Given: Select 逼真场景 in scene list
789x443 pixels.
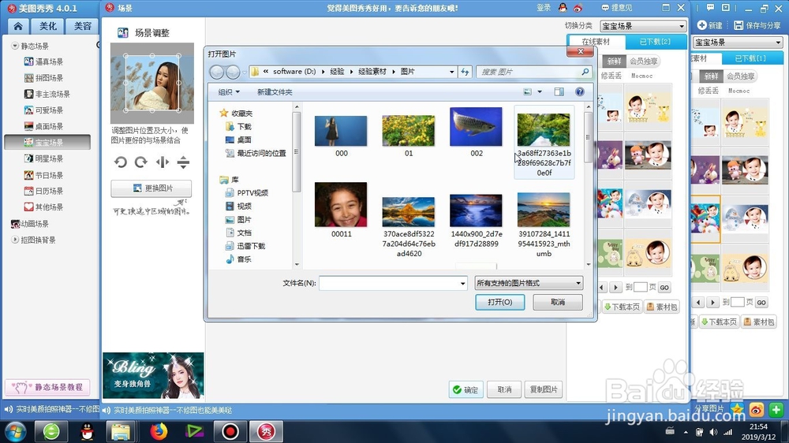Looking at the screenshot, I should 43,61.
